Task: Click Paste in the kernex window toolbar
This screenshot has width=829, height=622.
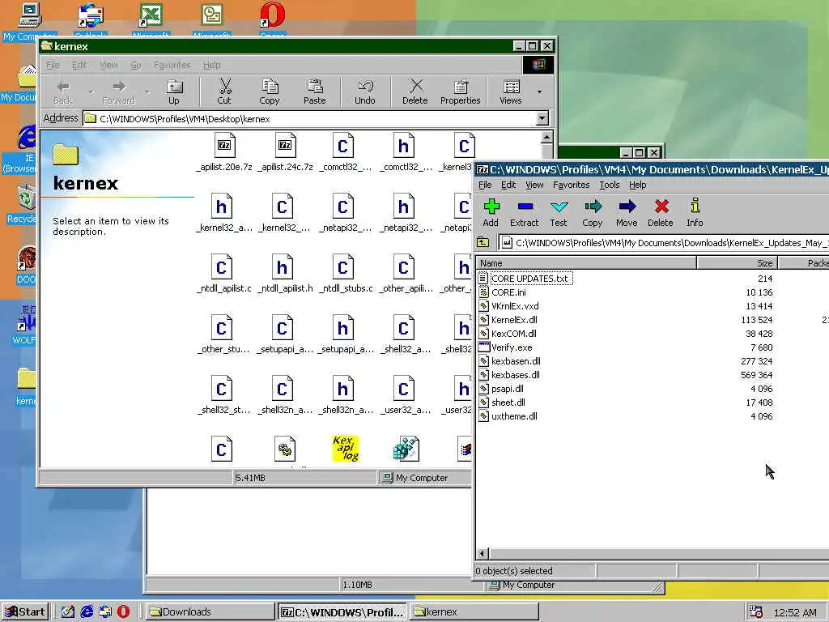Action: tap(315, 92)
